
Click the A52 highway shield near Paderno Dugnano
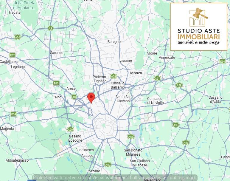pyautogui.click(x=114, y=76)
